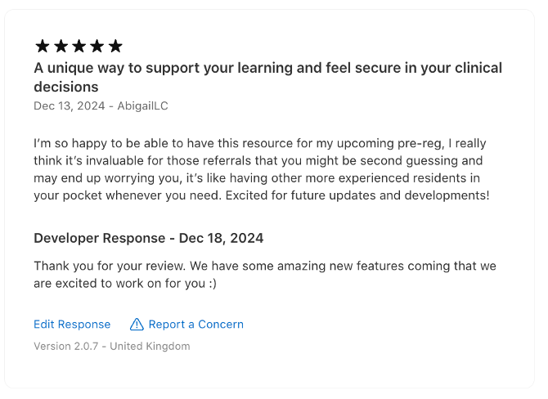Select the middle (third) rating star
The width and height of the screenshot is (548, 399).
[79, 46]
